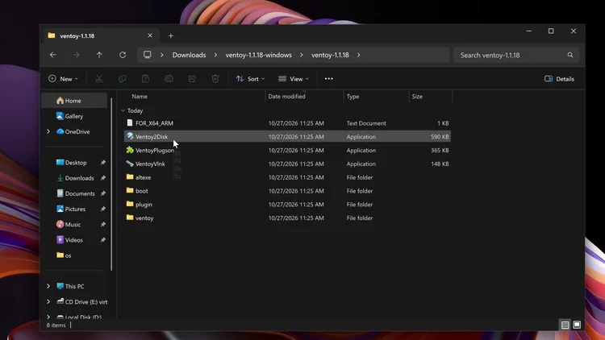Open the View dropdown menu
This screenshot has height=340, width=605.
coord(294,79)
